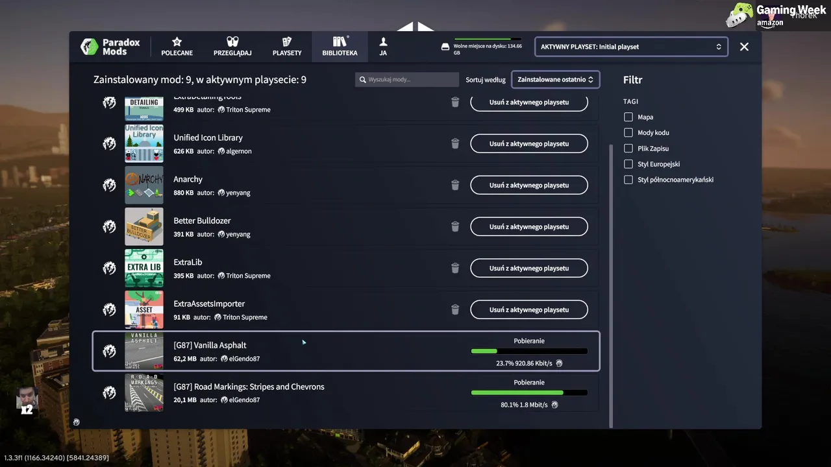
Task: Click the disk space drive icon
Action: (x=445, y=47)
